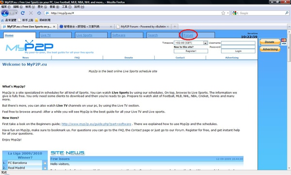The height and width of the screenshot is (175, 291).
Task: Click the Login button
Action: pos(238,51)
